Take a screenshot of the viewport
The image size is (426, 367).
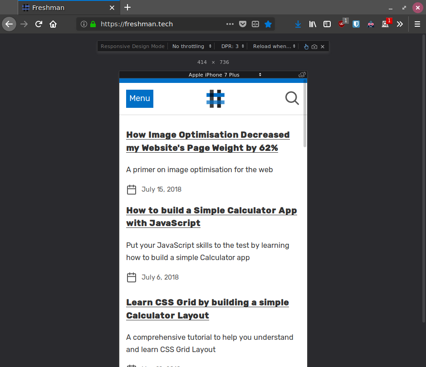click(314, 47)
